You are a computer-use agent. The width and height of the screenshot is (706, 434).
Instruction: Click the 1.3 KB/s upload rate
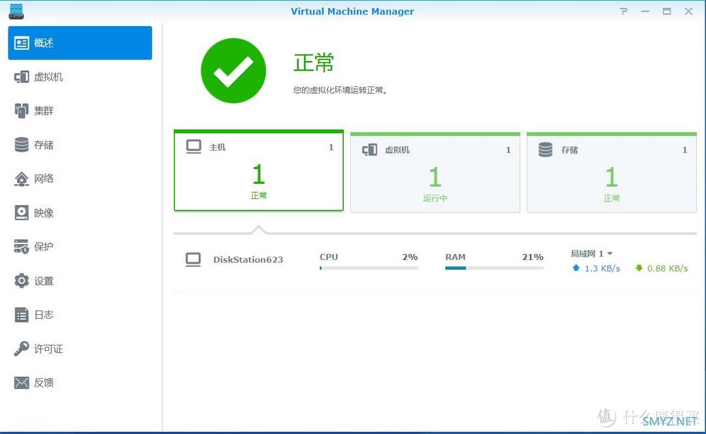pyautogui.click(x=603, y=268)
